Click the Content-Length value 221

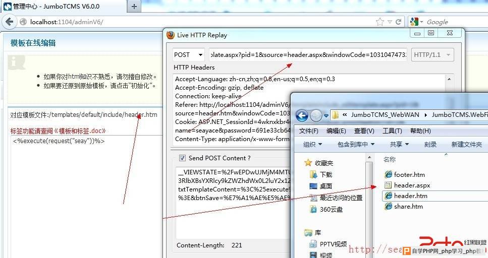point(237,245)
